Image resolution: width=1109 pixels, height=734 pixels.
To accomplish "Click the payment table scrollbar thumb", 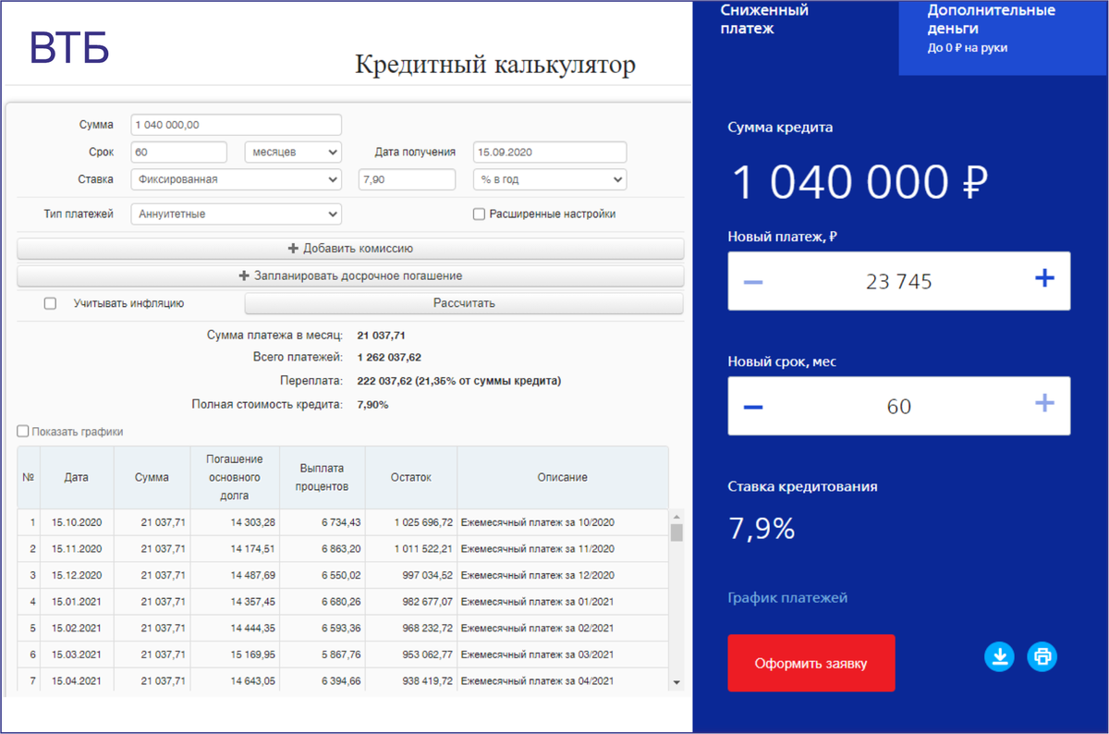I will click(676, 532).
